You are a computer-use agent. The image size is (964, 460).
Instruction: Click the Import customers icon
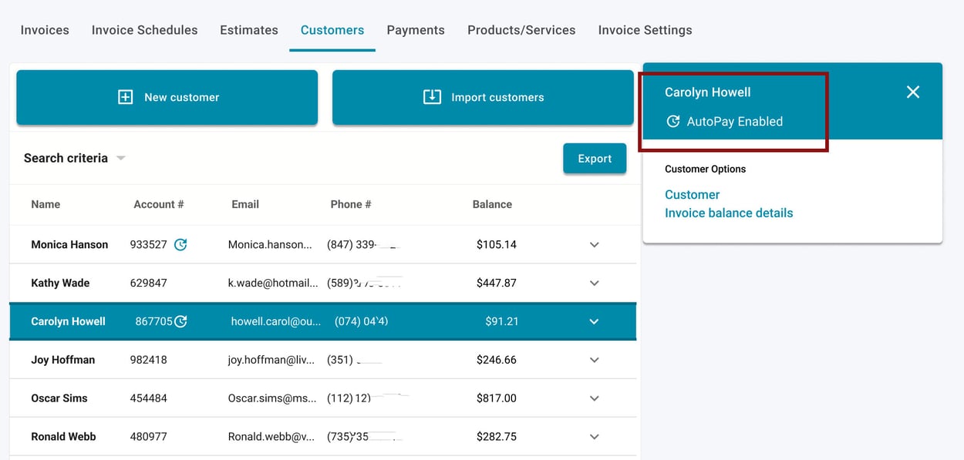click(432, 97)
